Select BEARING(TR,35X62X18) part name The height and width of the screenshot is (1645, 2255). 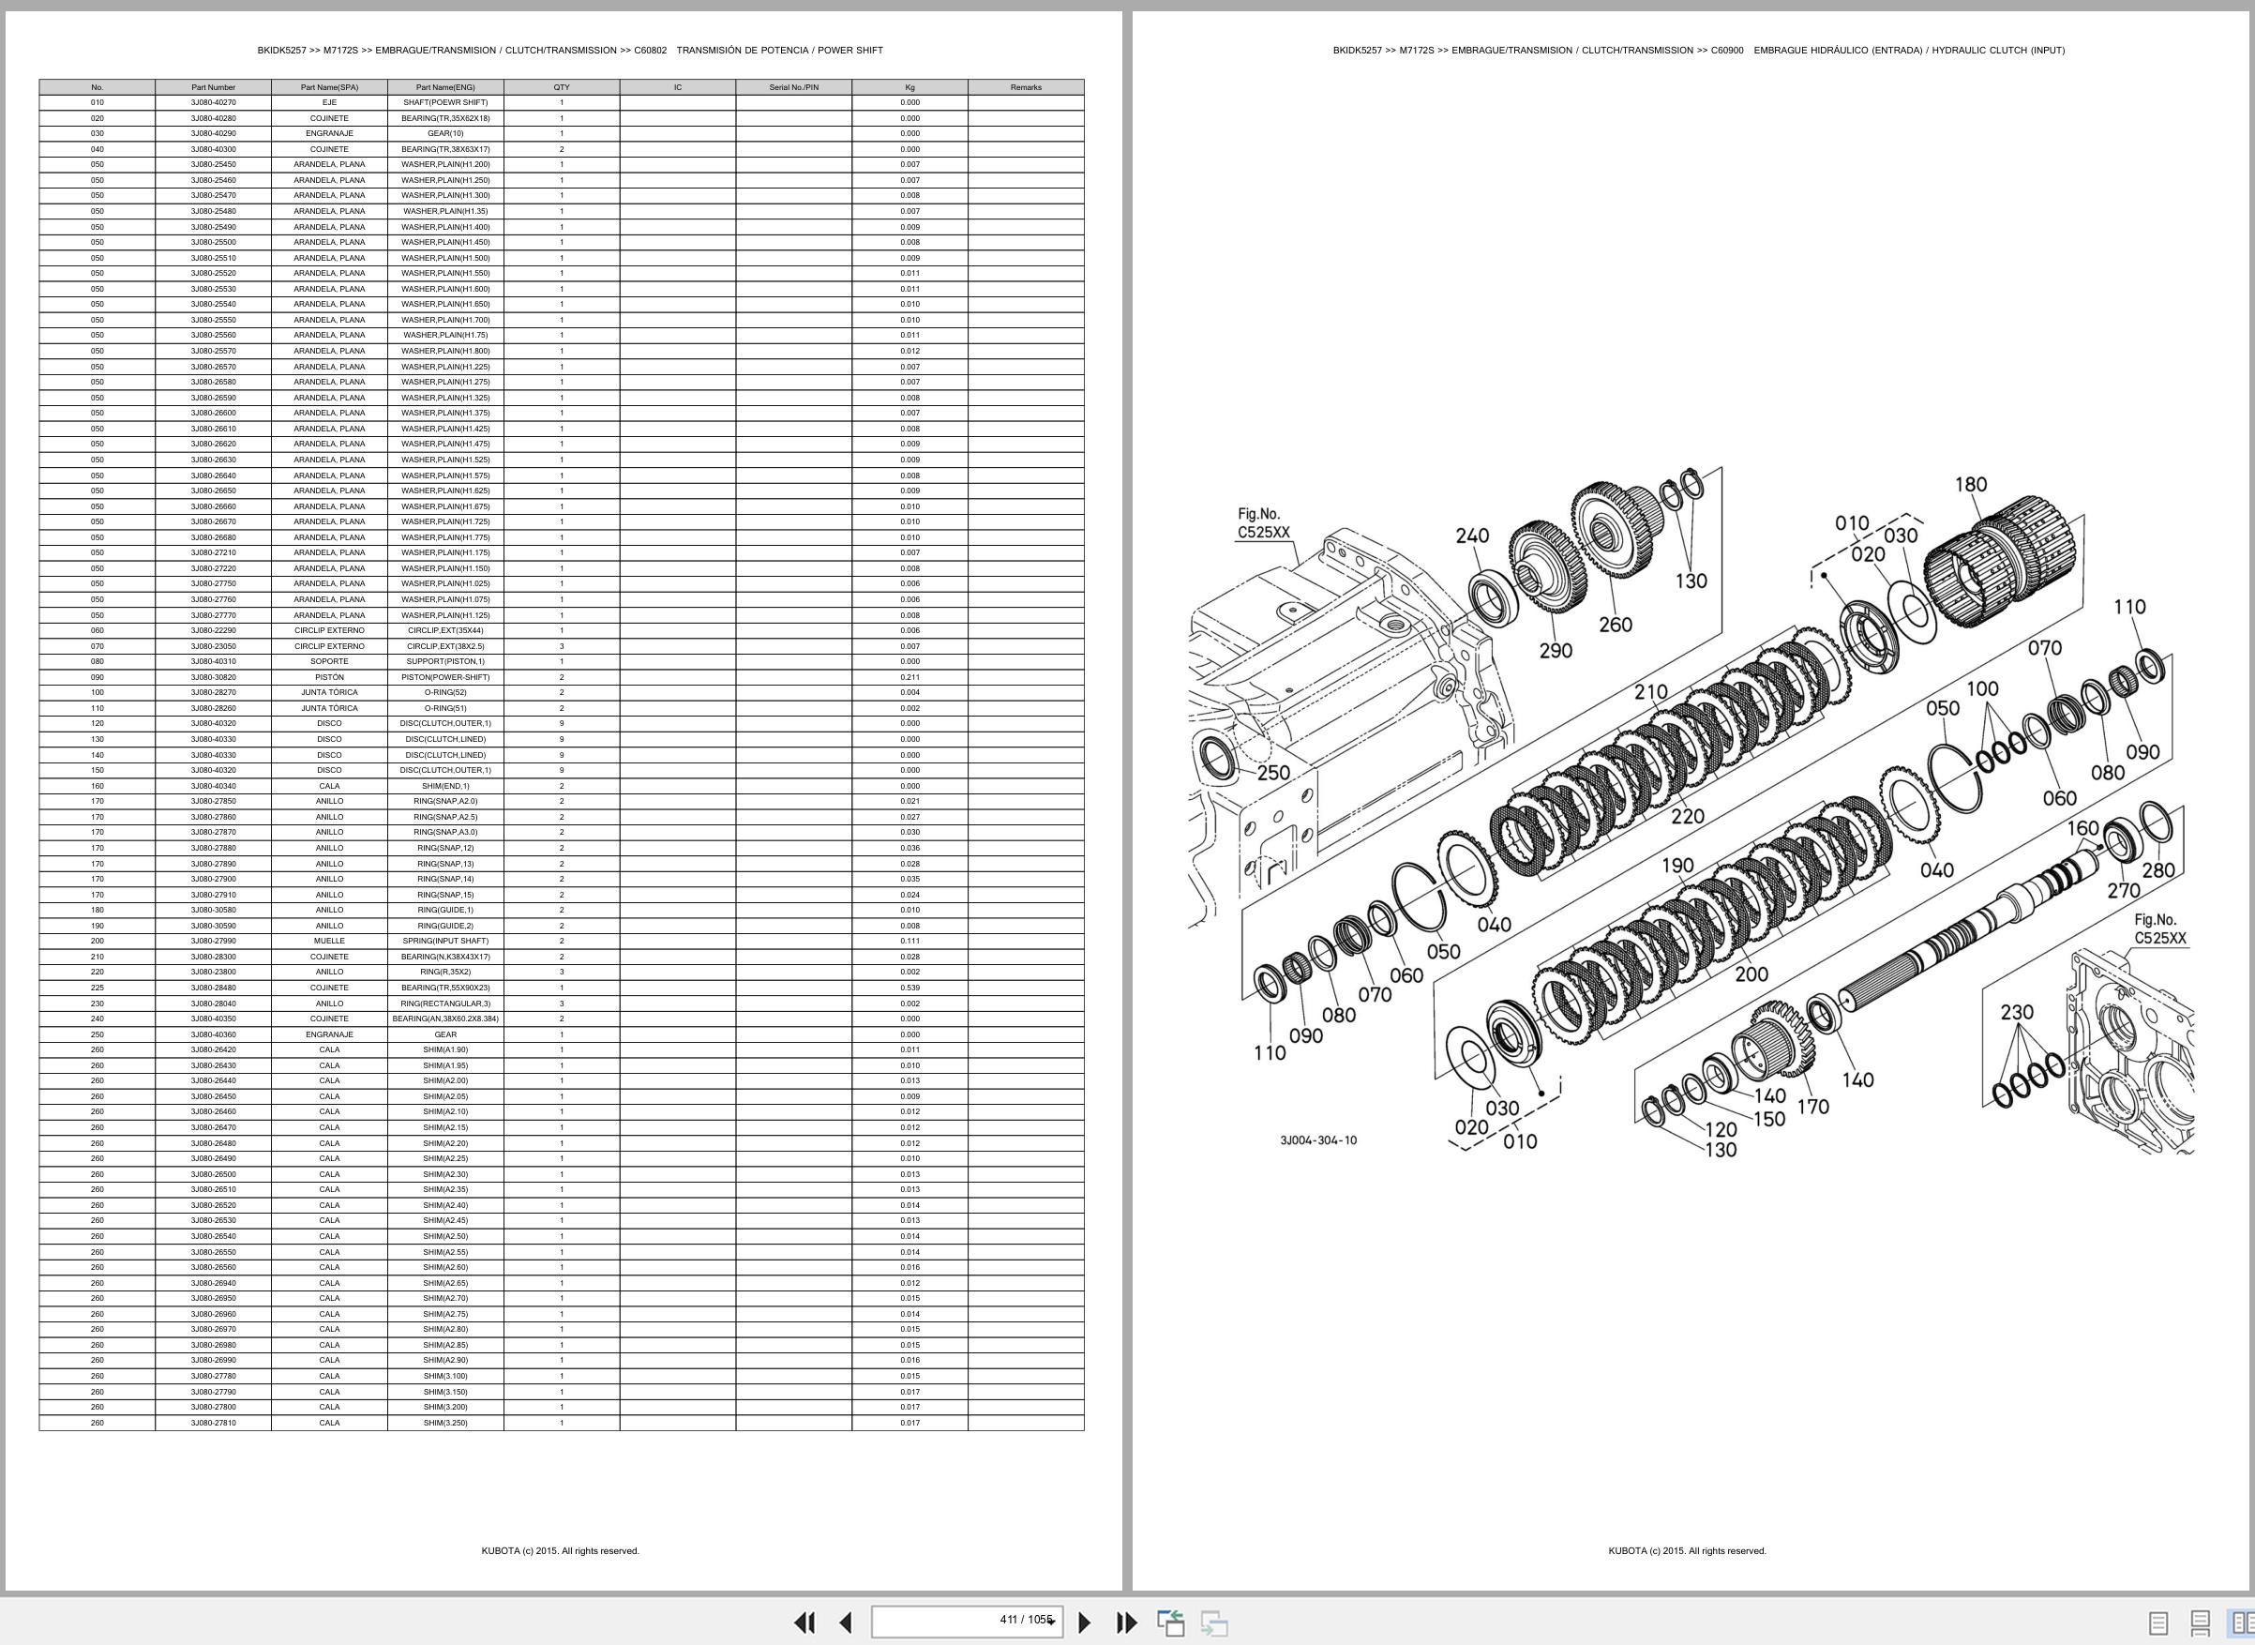[445, 118]
